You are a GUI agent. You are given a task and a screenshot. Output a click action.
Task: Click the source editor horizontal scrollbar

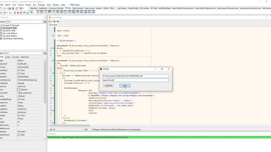tap(70, 125)
